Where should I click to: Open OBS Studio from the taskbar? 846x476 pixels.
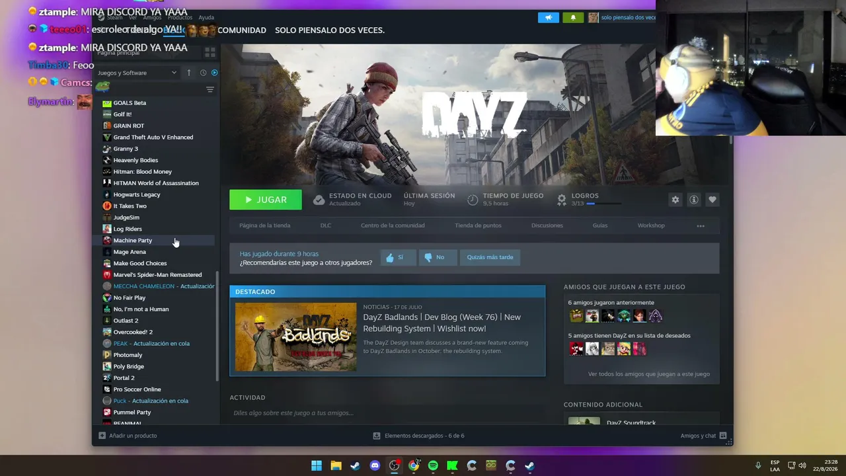click(395, 465)
